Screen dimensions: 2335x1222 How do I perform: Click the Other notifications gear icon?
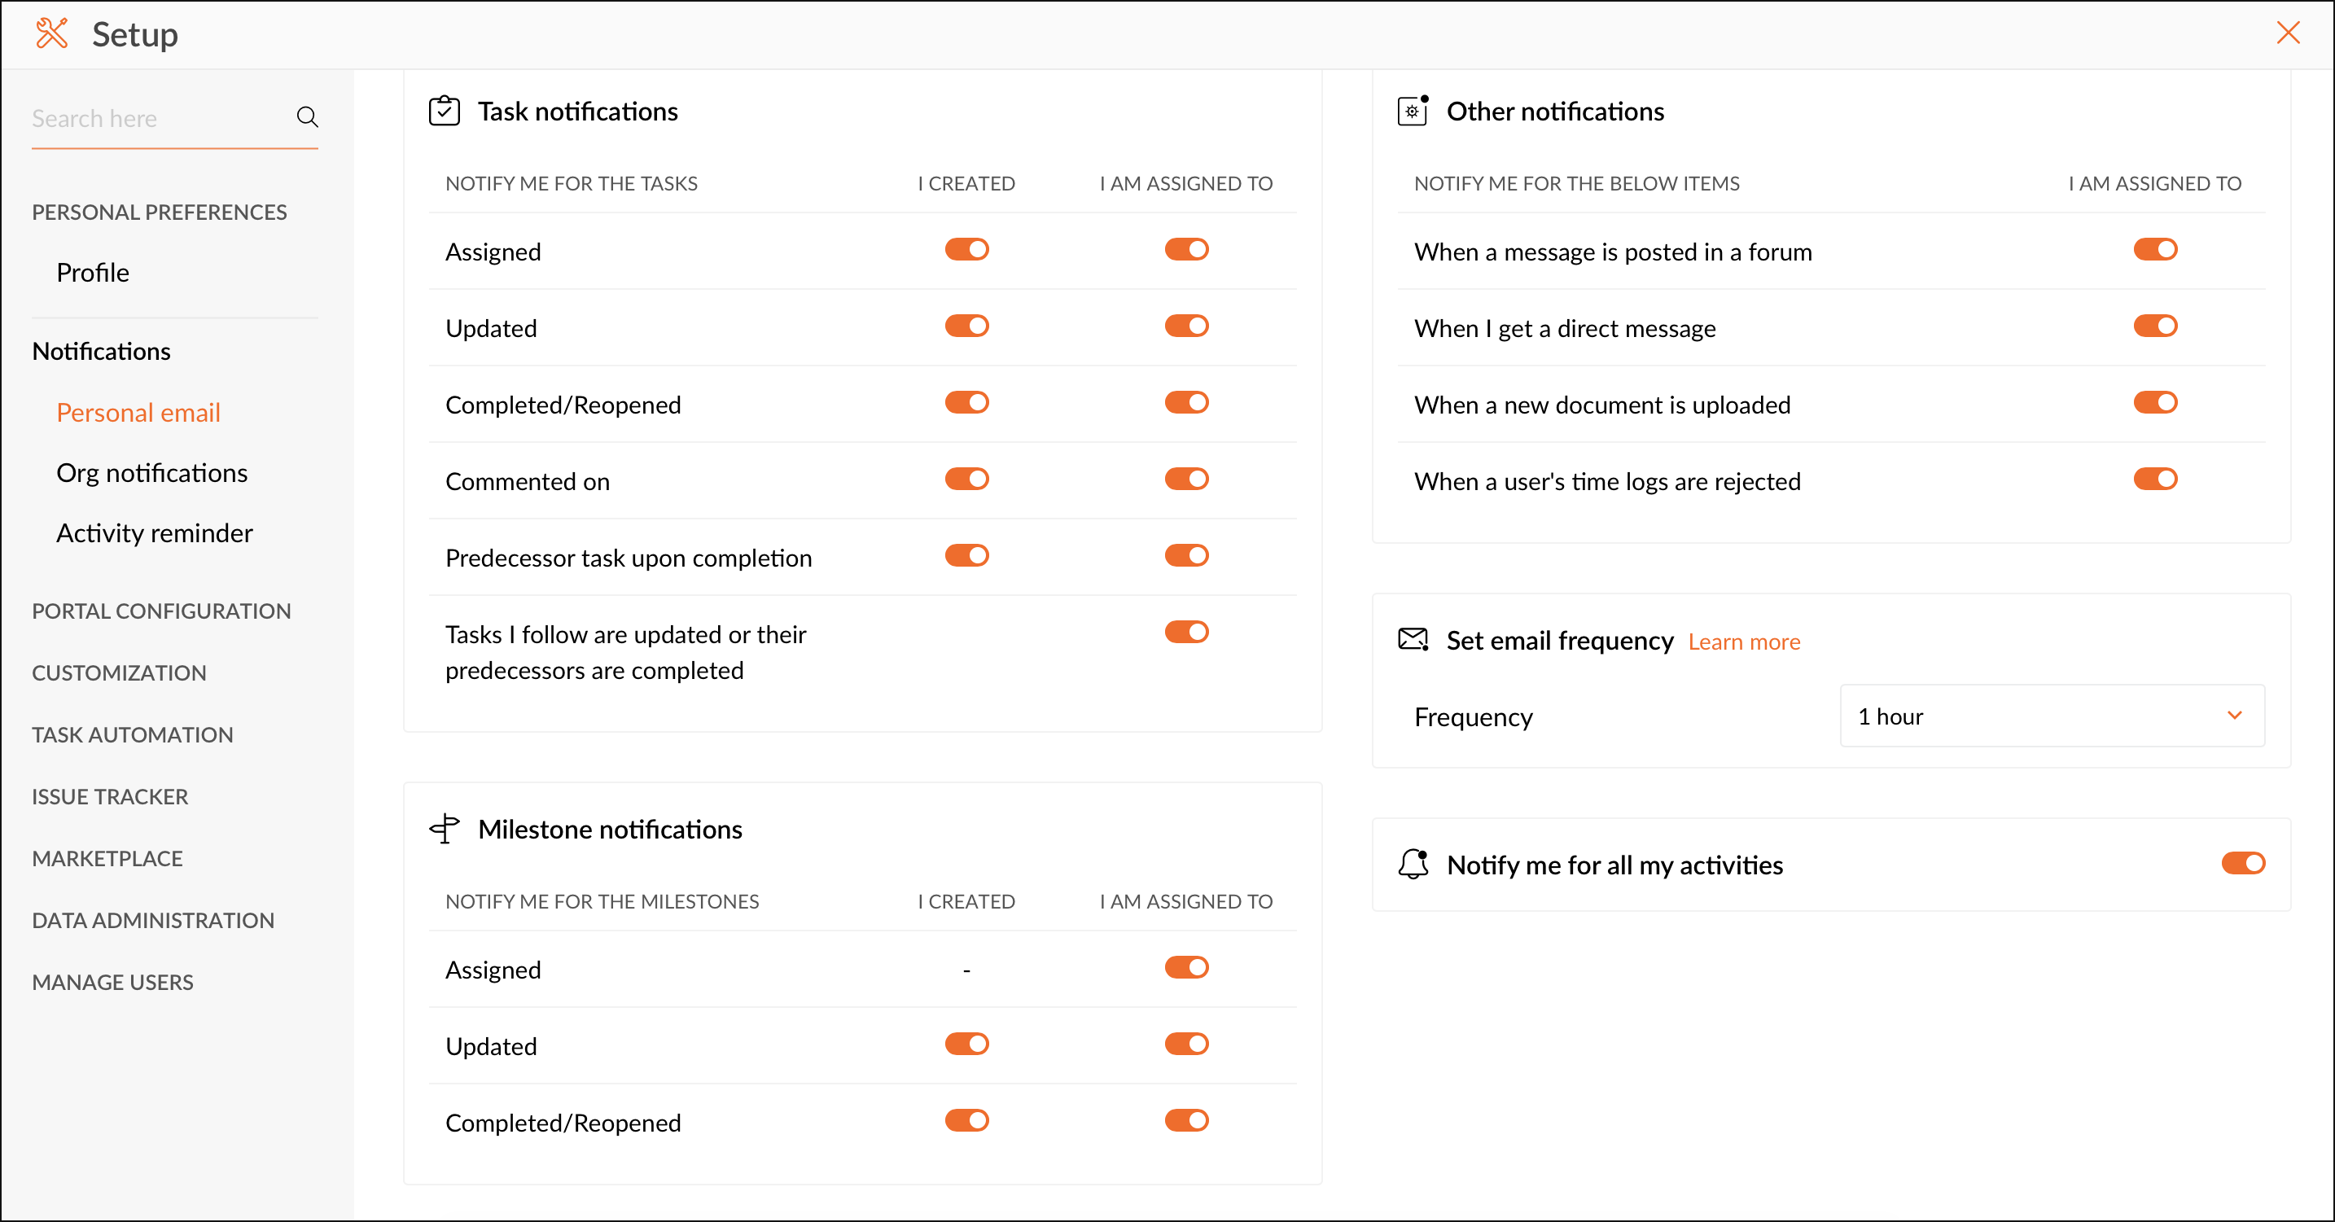[1413, 111]
